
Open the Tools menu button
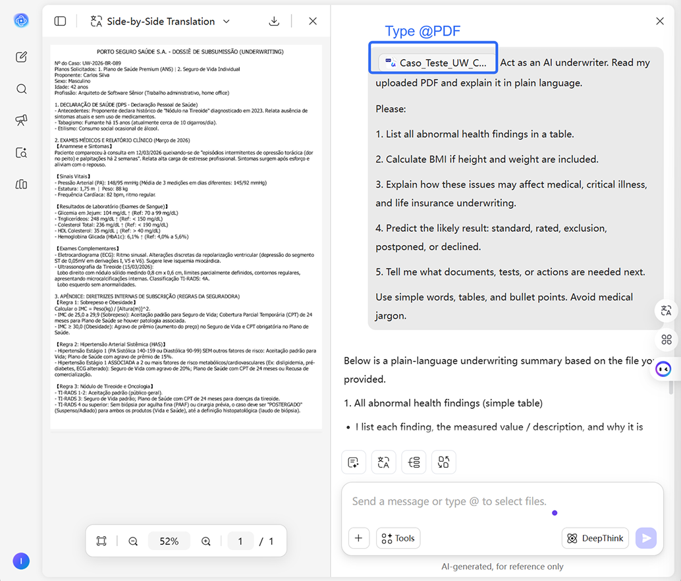tap(398, 538)
